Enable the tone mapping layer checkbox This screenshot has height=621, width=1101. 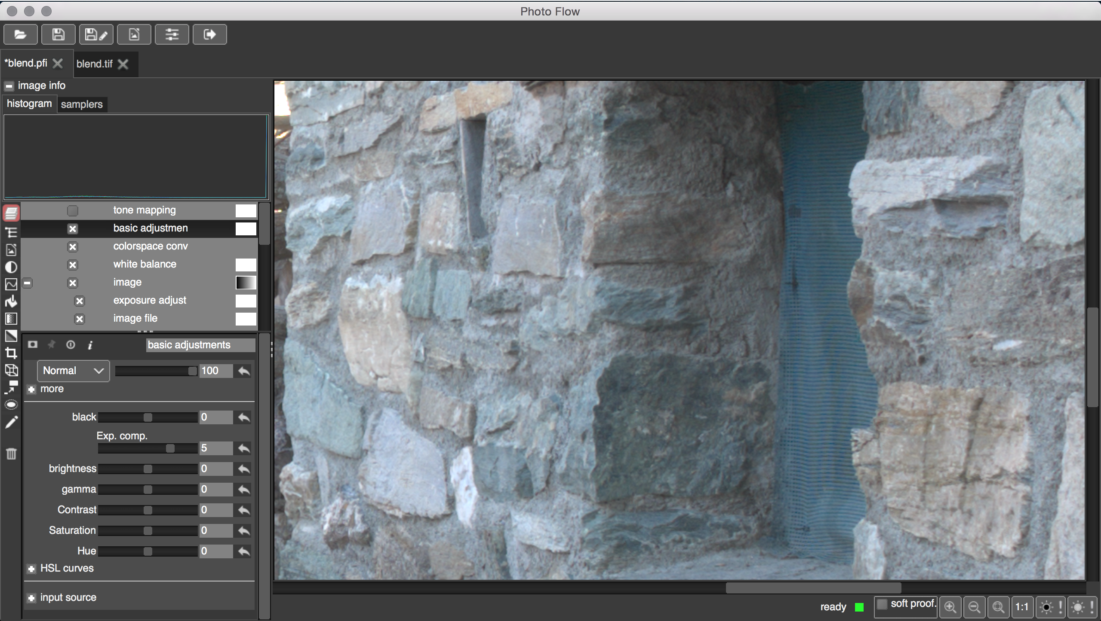coord(73,211)
